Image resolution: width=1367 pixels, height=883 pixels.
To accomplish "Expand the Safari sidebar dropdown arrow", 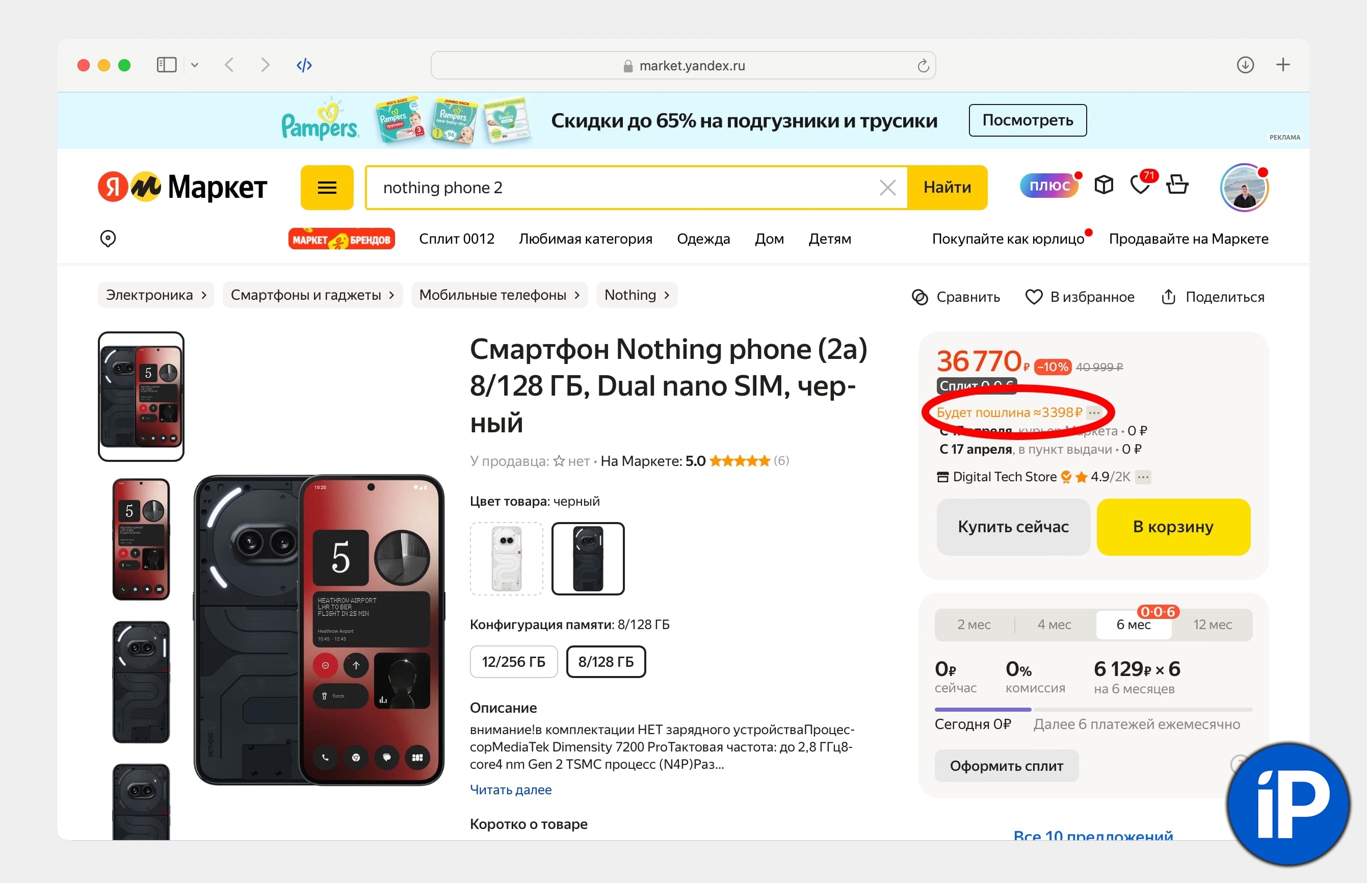I will [x=195, y=65].
